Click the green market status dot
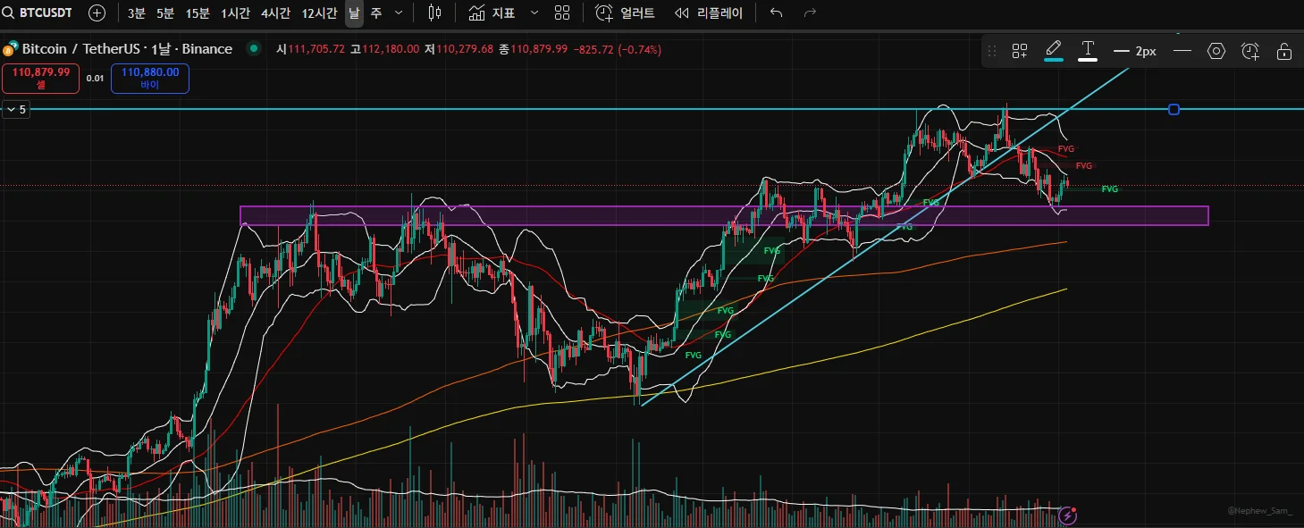The height and width of the screenshot is (528, 1304). click(x=255, y=49)
